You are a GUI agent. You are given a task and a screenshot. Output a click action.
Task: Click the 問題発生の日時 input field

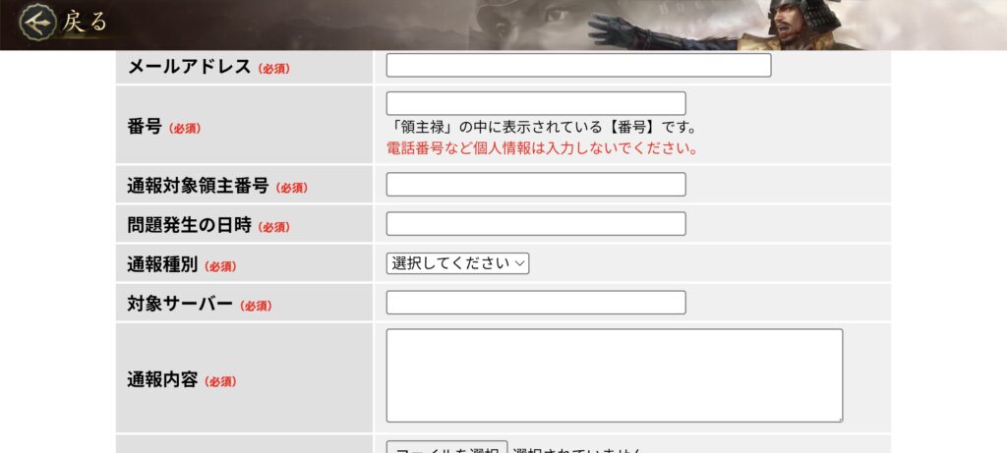point(536,224)
